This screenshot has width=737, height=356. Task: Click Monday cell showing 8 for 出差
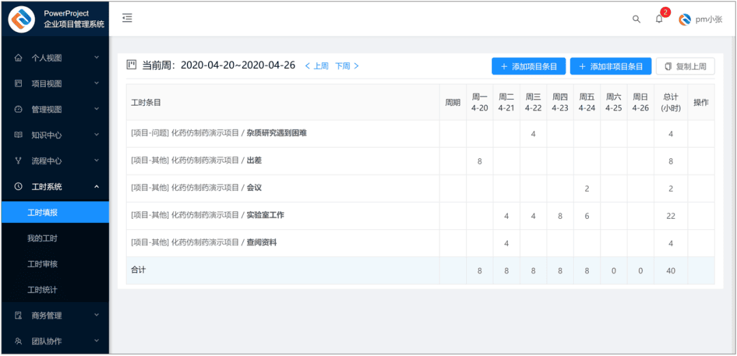tap(480, 161)
